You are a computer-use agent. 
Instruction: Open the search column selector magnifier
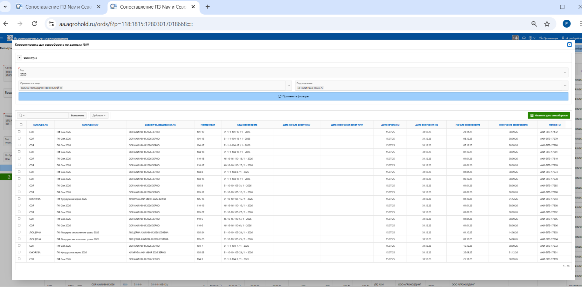click(21, 115)
